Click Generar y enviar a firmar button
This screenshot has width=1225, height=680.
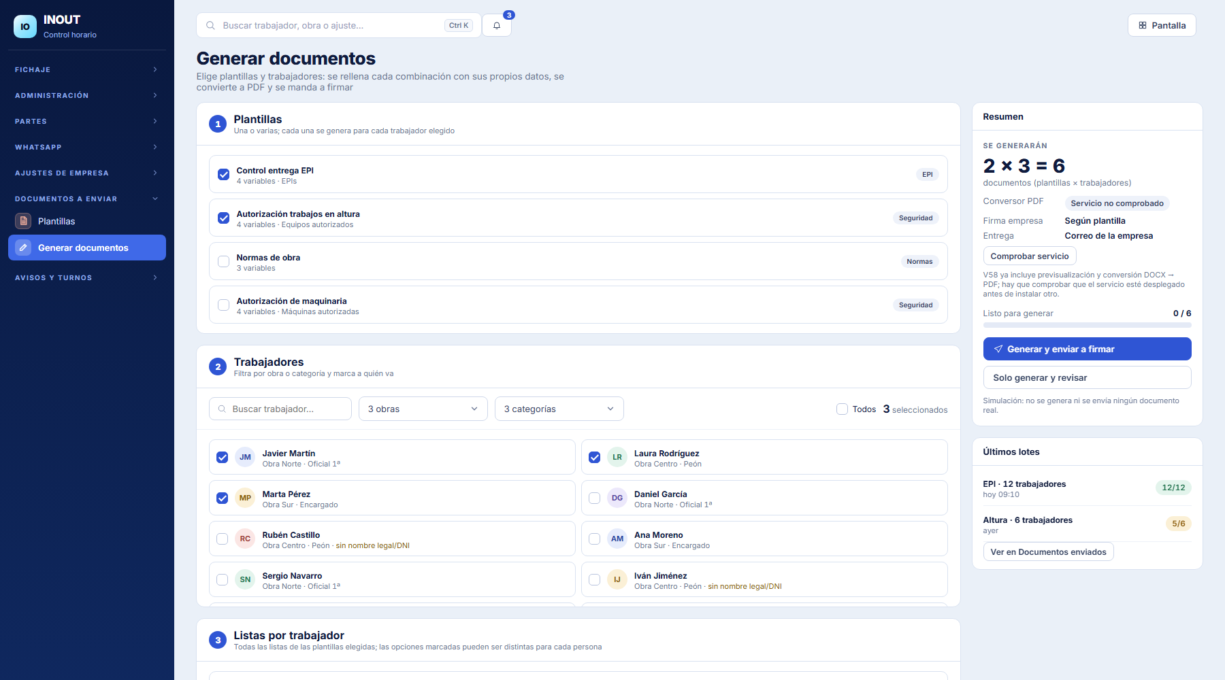pyautogui.click(x=1087, y=349)
